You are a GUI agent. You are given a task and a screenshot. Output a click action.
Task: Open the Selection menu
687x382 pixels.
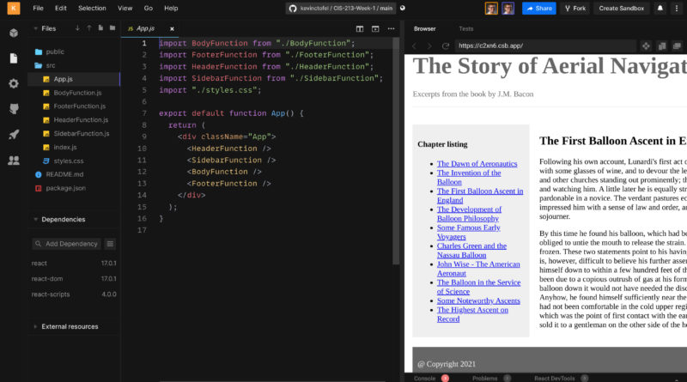[x=92, y=9]
